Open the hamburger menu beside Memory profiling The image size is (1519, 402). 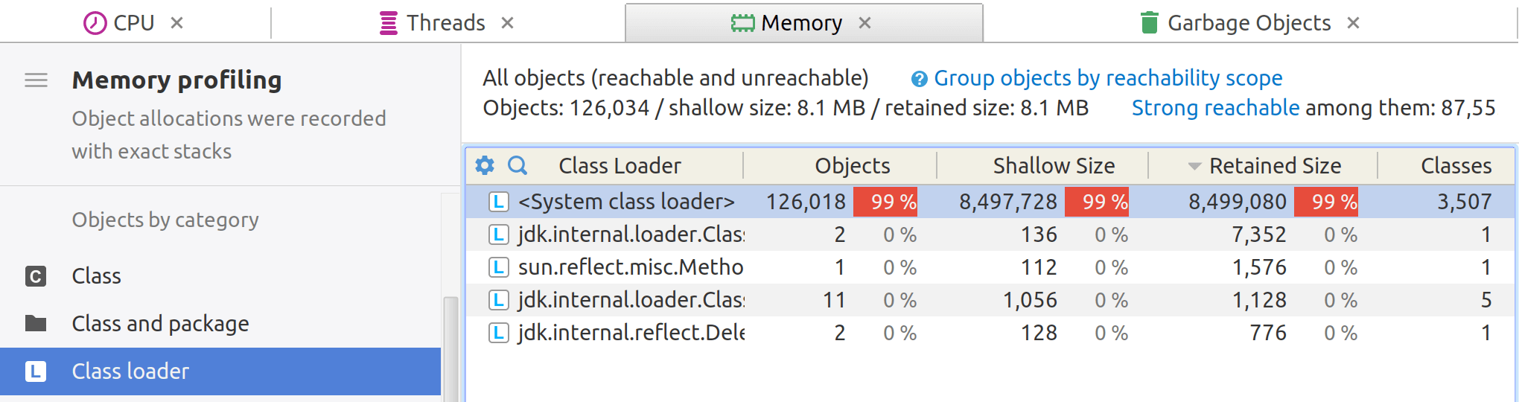tap(36, 80)
